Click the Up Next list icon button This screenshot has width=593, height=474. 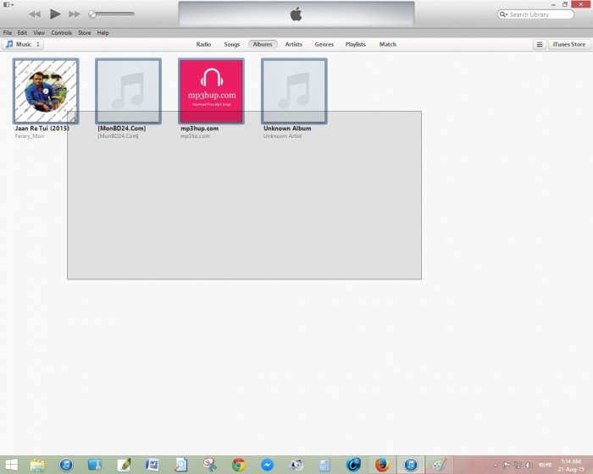tap(540, 44)
